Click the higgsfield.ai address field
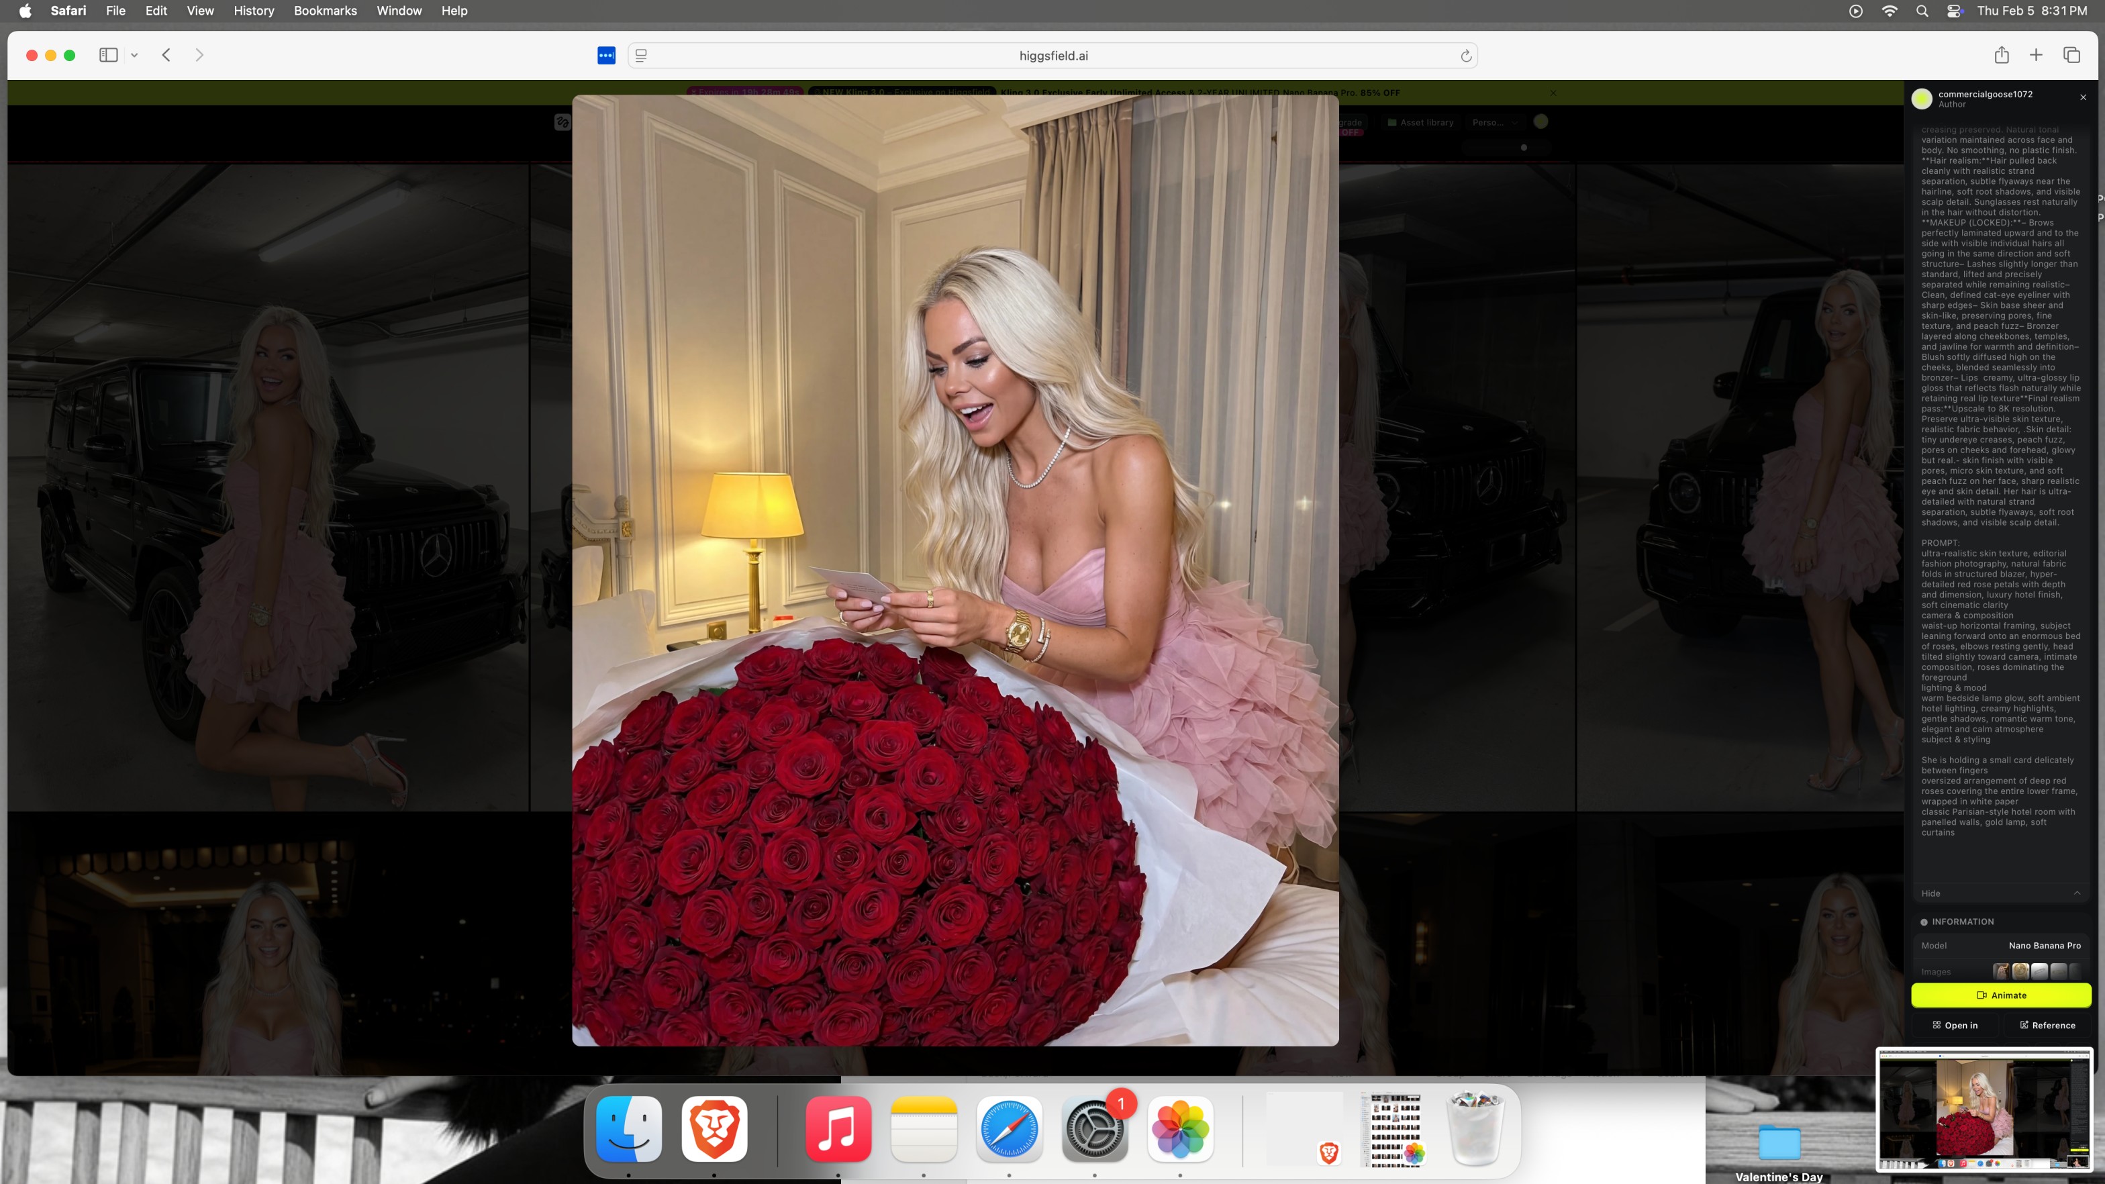The height and width of the screenshot is (1184, 2105). point(1052,56)
